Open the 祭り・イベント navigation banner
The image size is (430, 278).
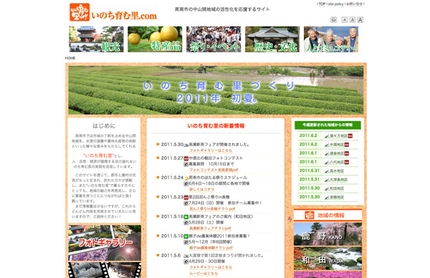[x=214, y=39]
